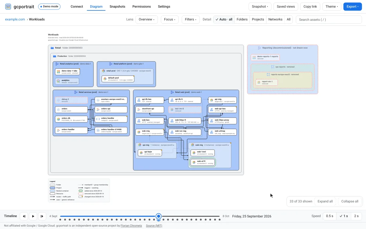The width and height of the screenshot is (366, 229).
Task: Expand the Export menu
Action: (353, 6)
